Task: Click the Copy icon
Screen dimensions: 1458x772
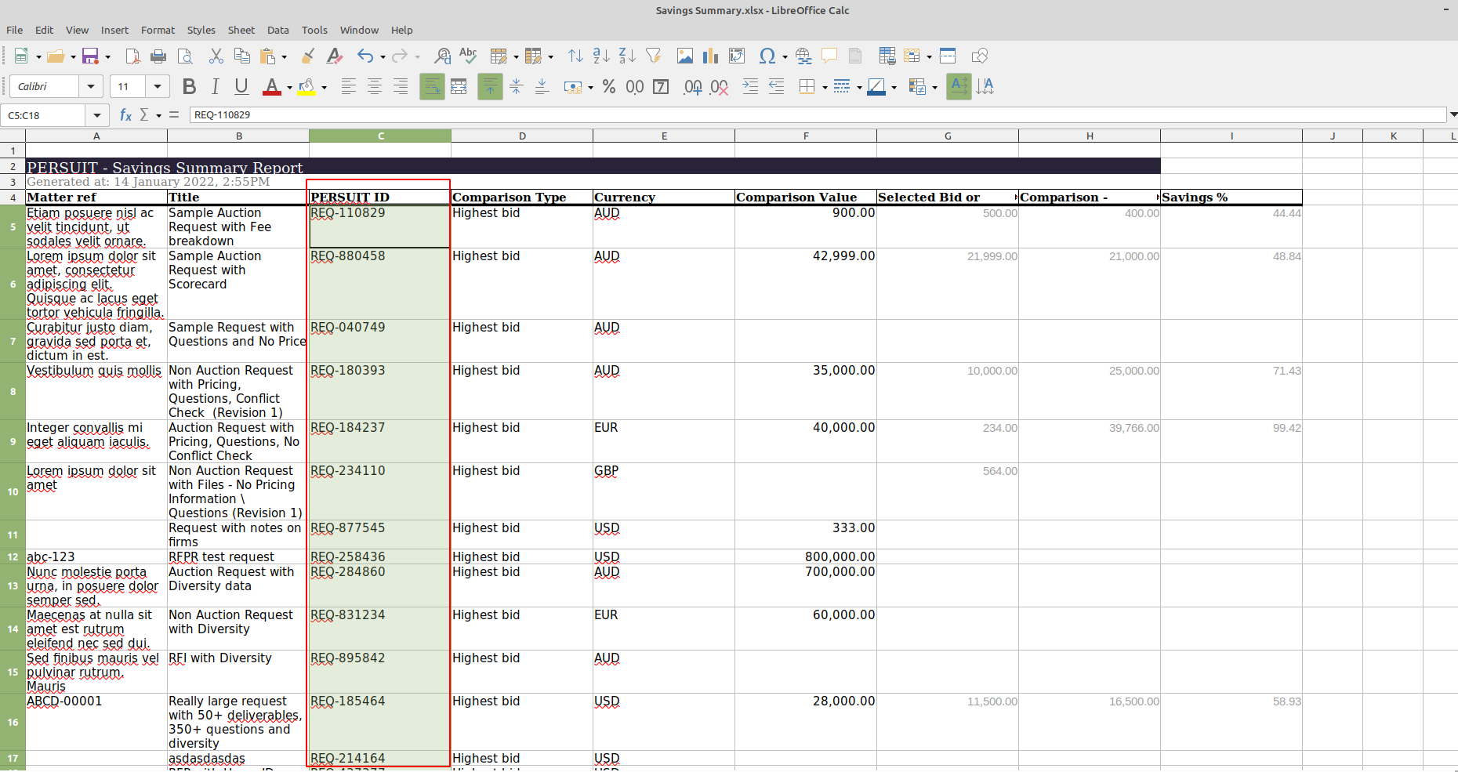Action: coord(242,56)
